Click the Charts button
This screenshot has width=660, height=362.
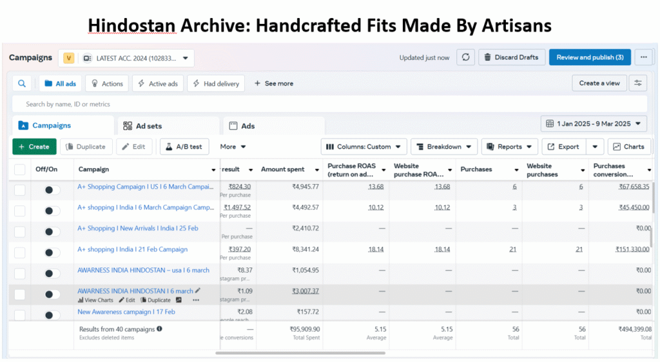[x=629, y=147]
